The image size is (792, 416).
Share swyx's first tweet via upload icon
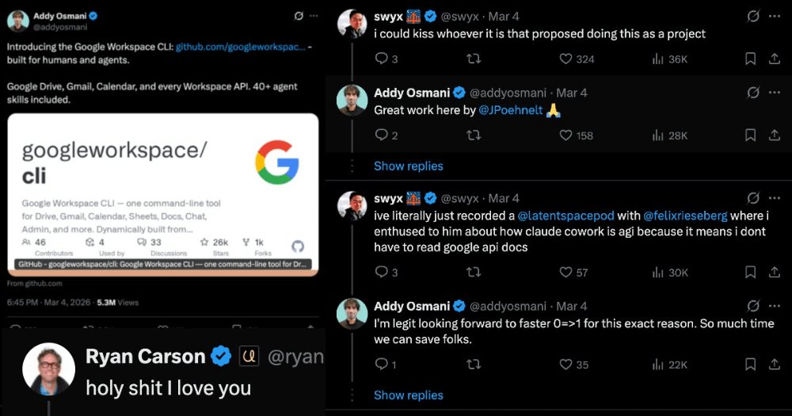pyautogui.click(x=775, y=59)
